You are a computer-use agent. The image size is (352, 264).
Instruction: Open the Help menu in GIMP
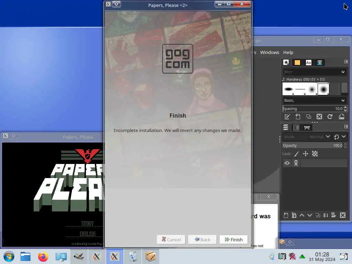[x=288, y=52]
